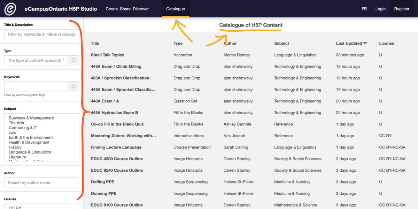Focus the Title & Description filter field

tap(42, 34)
